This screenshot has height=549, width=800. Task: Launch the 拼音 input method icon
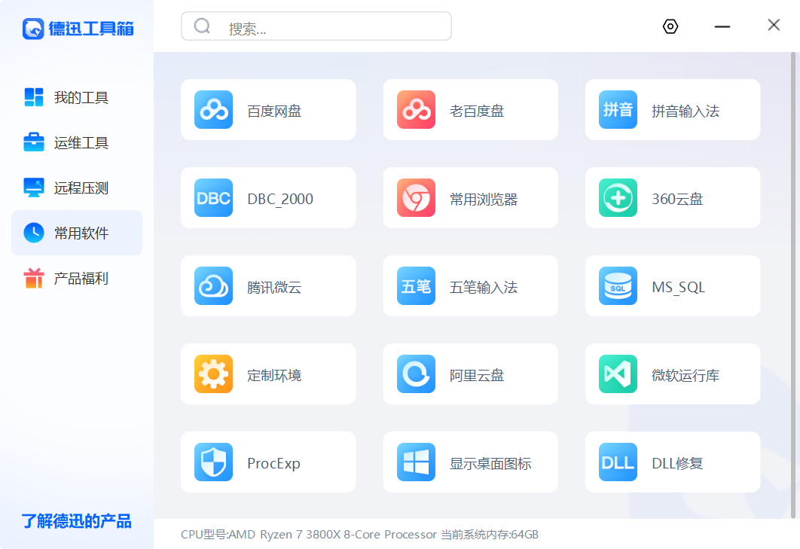(618, 110)
